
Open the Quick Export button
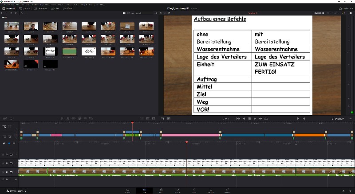343,8
